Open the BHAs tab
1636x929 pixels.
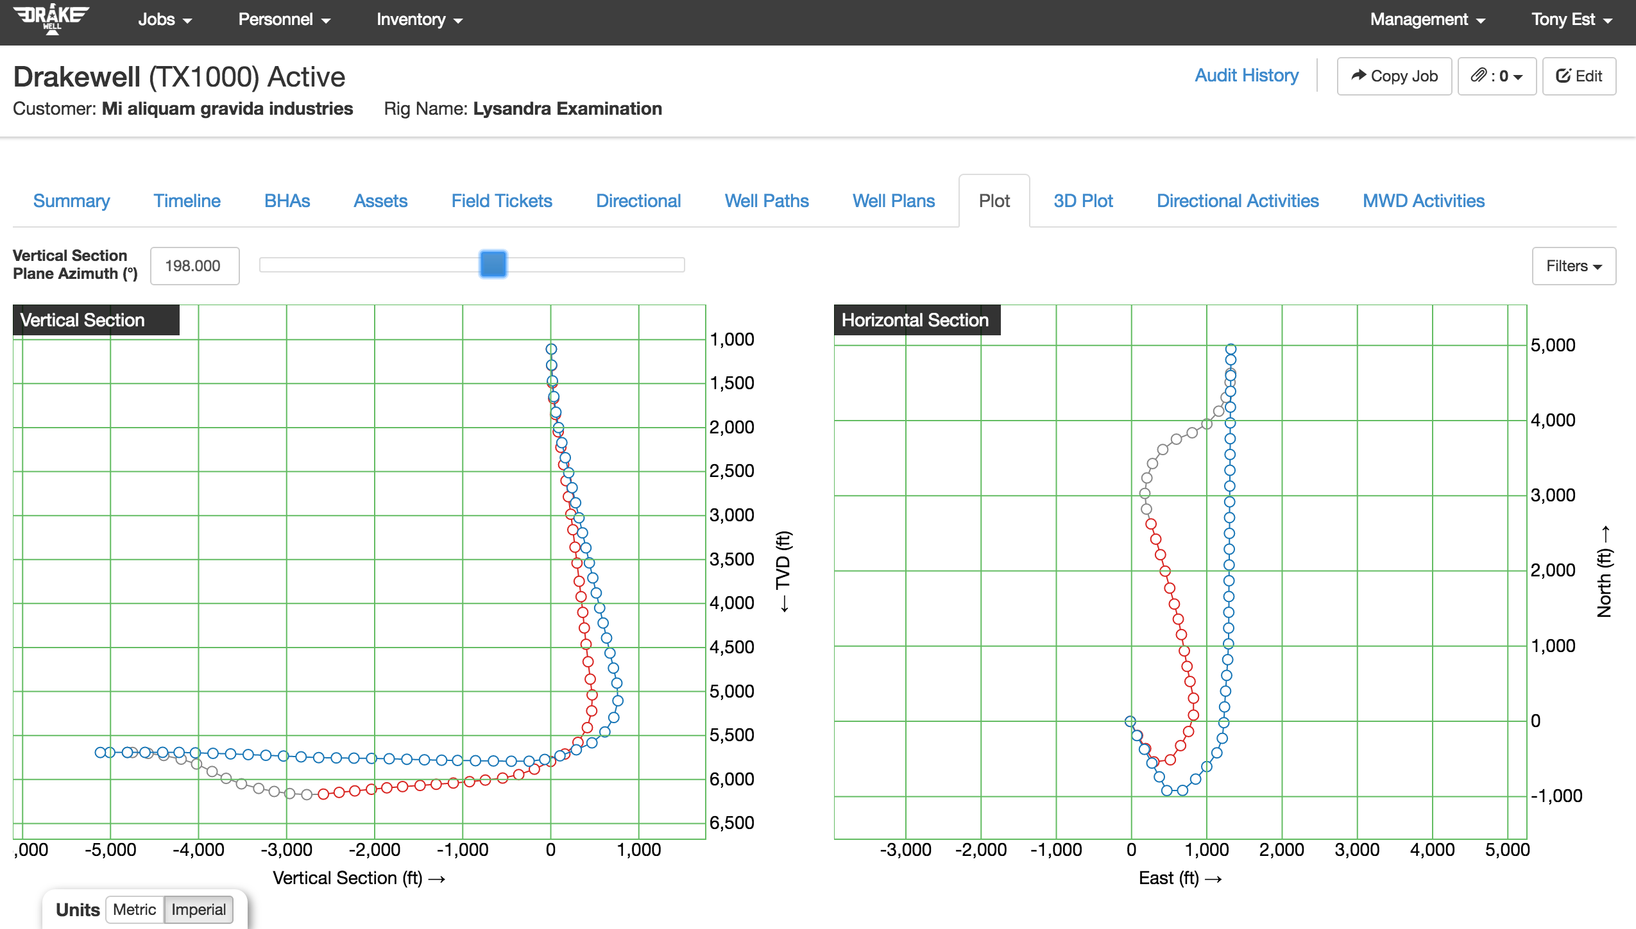click(x=287, y=201)
